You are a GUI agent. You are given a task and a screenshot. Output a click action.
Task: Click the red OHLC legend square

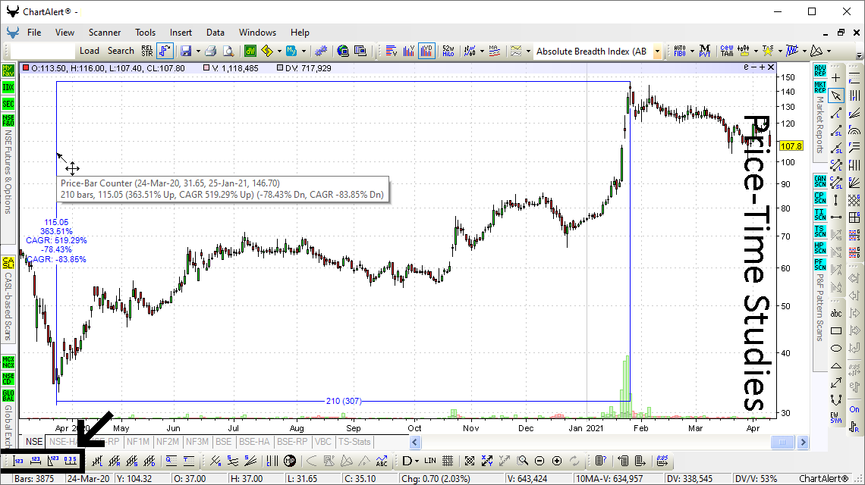pos(26,67)
